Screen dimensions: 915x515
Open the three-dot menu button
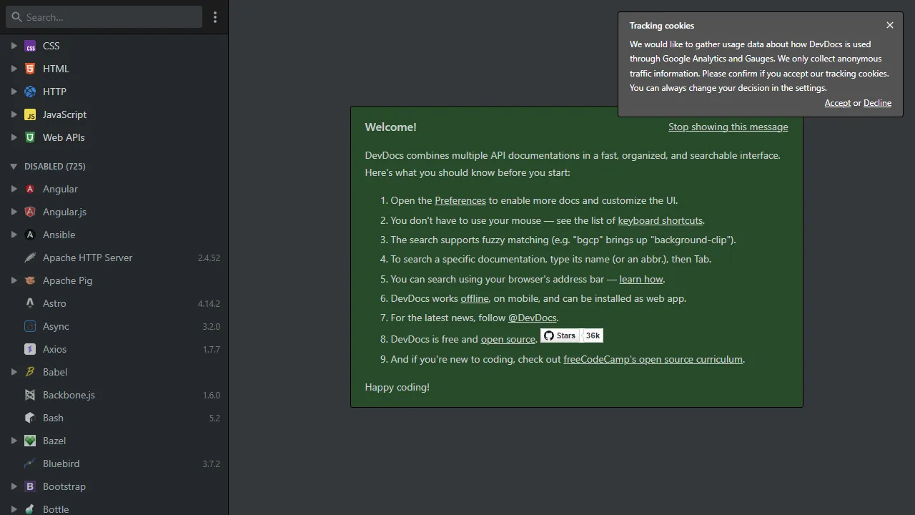click(215, 17)
